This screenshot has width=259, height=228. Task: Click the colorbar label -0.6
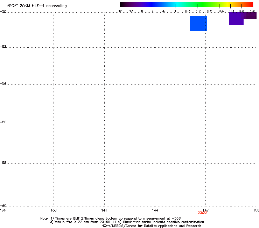(x=197, y=11)
